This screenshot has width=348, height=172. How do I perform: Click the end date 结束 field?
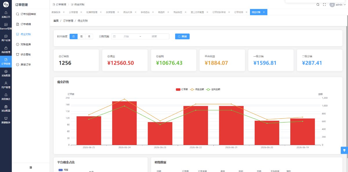point(154,36)
